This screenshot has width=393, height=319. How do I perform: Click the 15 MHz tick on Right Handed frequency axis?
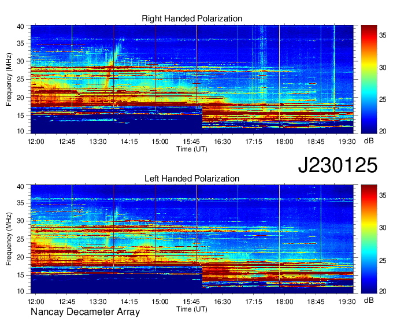[x=20, y=116]
